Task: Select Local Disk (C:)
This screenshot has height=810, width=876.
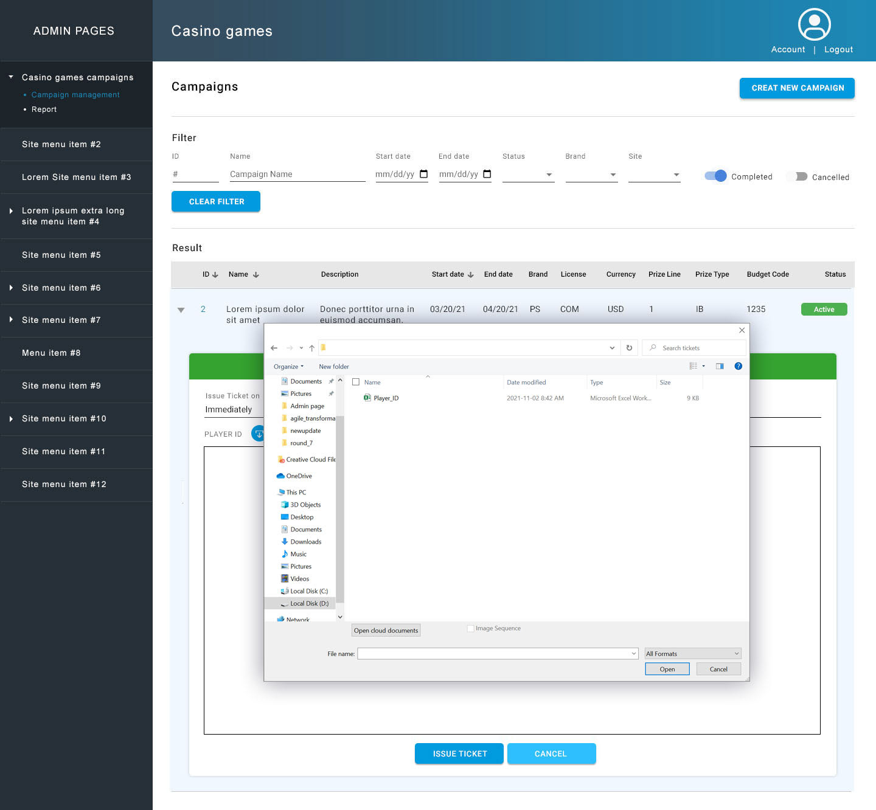Action: click(x=304, y=591)
